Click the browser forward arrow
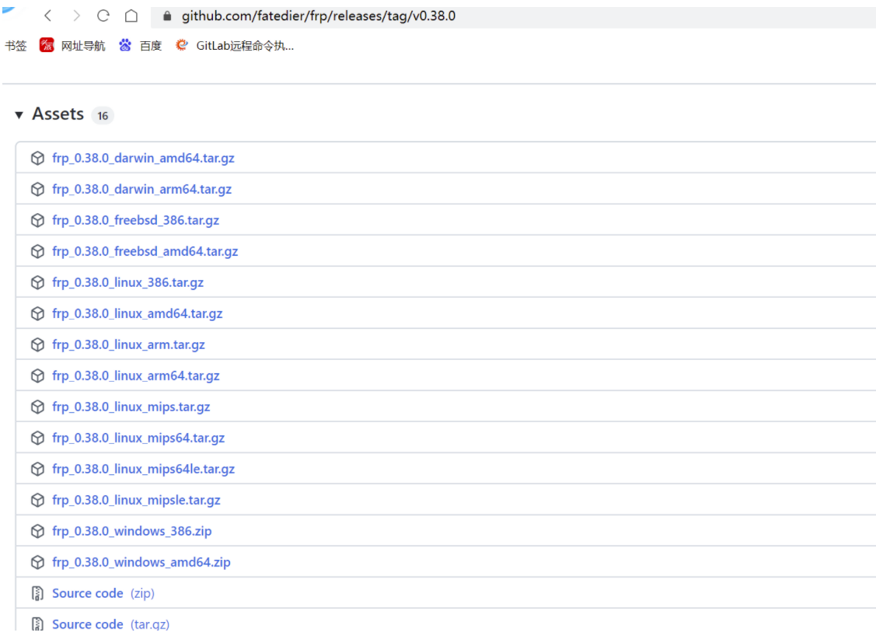 pyautogui.click(x=76, y=16)
